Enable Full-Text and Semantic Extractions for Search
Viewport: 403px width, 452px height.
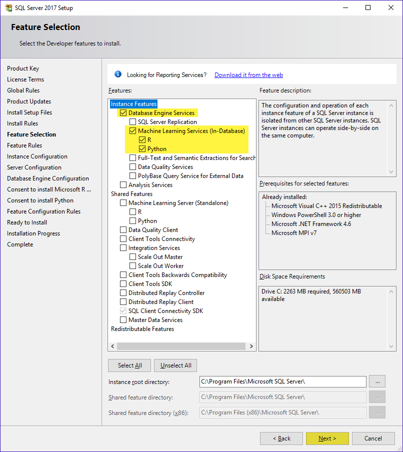pyautogui.click(x=132, y=157)
